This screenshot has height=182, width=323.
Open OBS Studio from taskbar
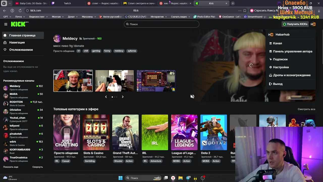[x=203, y=178]
